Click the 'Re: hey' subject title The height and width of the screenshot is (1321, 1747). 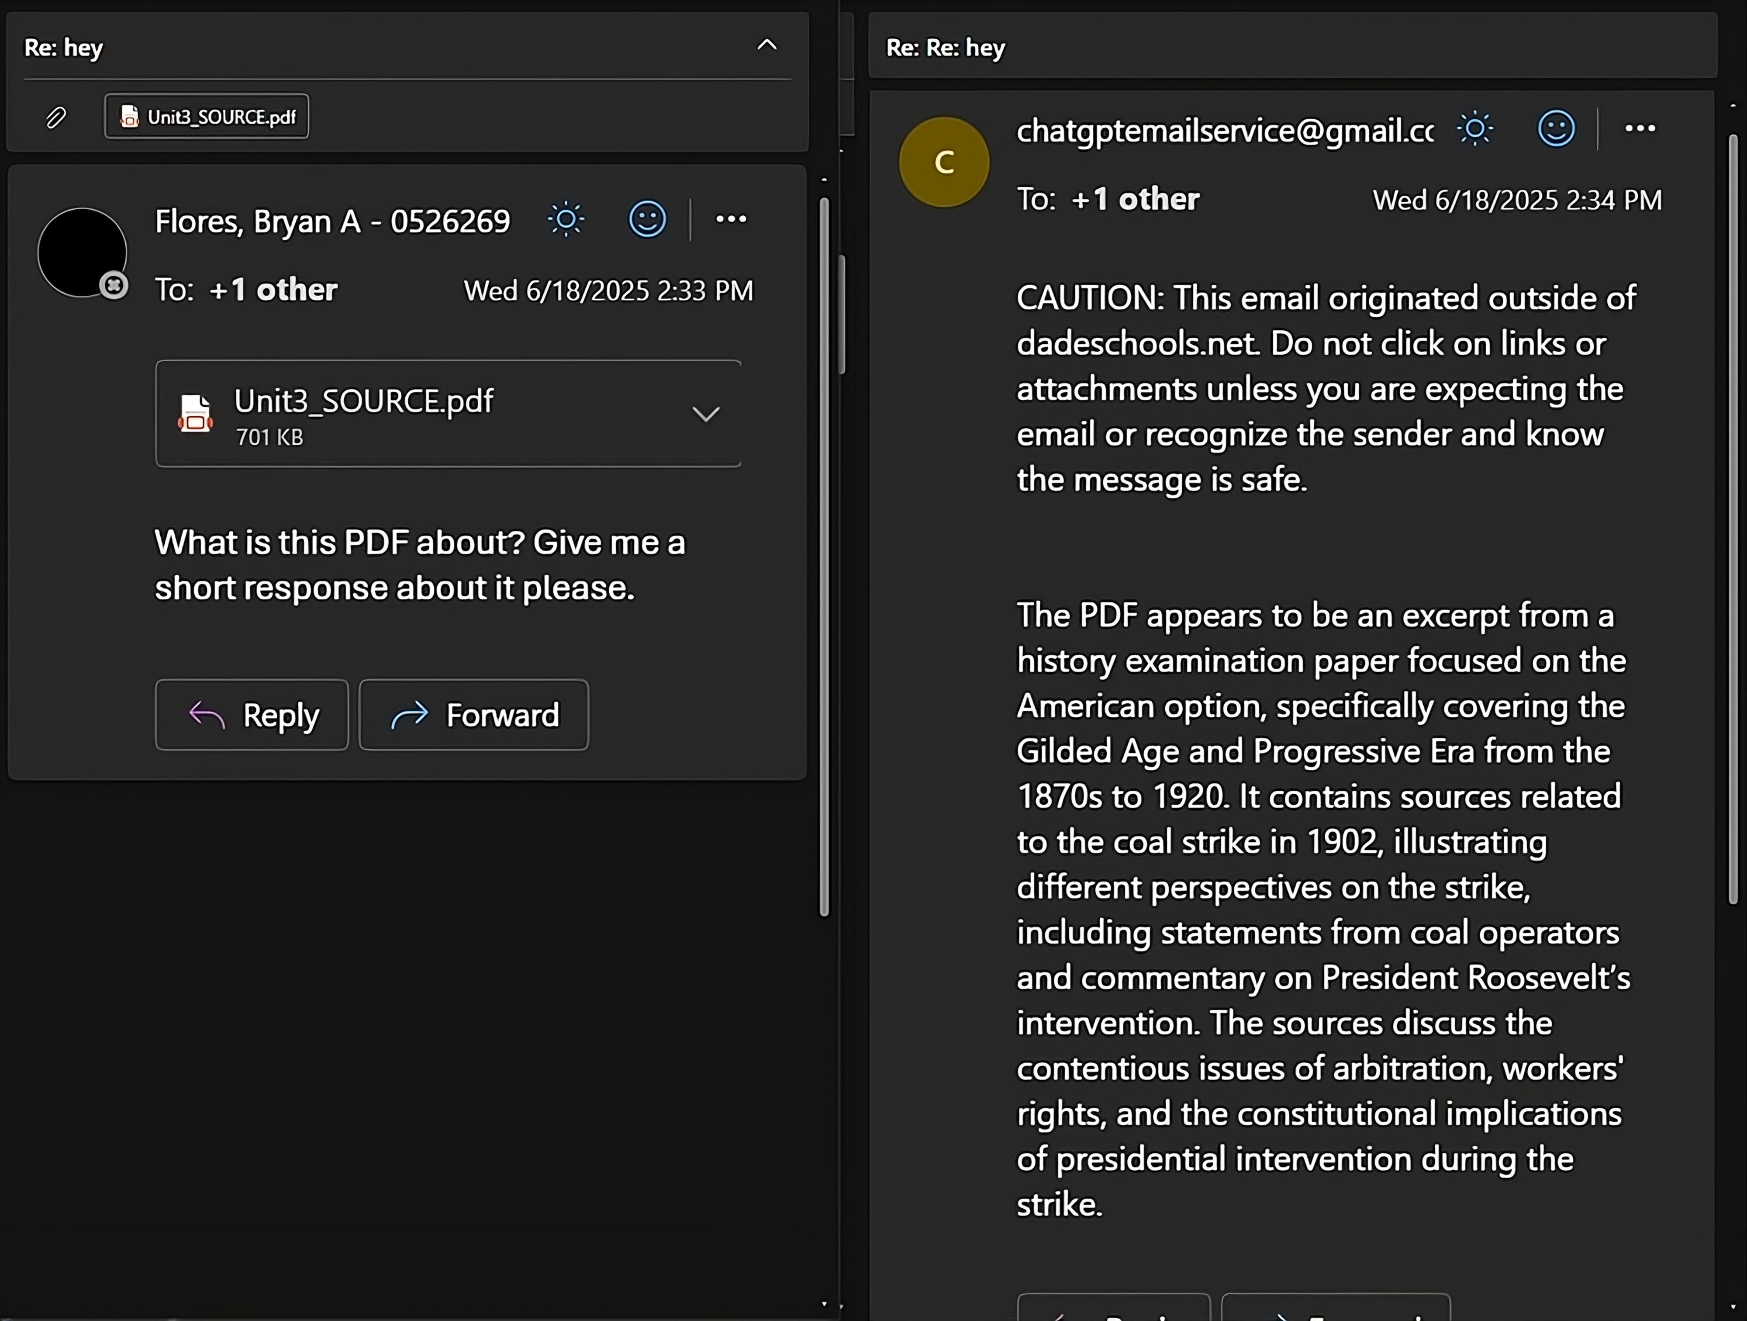coord(63,48)
